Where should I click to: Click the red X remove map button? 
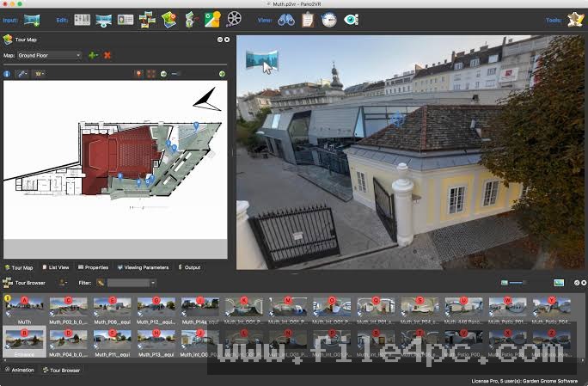click(x=107, y=56)
